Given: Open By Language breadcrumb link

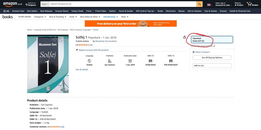Looking at the screenshot, I should (63, 30).
